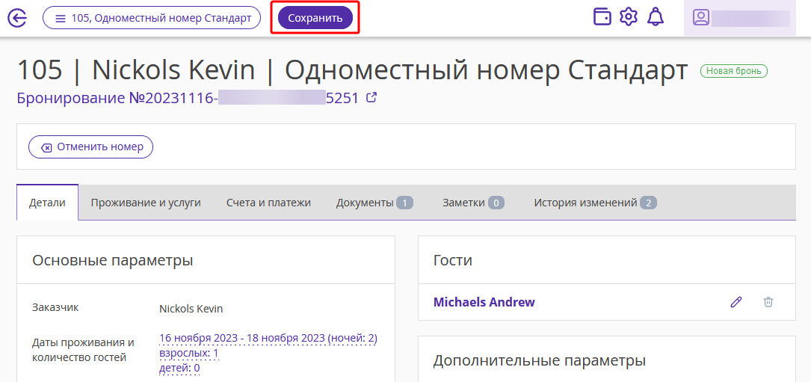
Task: Switch to Счета и платежи tab
Action: pos(268,203)
